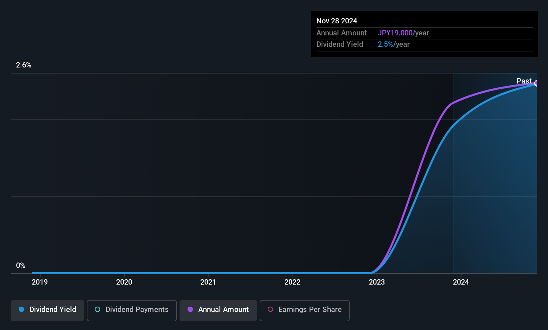Screen dimensions: 548x330
Task: Click the 0% y-axis label
Action: click(x=21, y=266)
